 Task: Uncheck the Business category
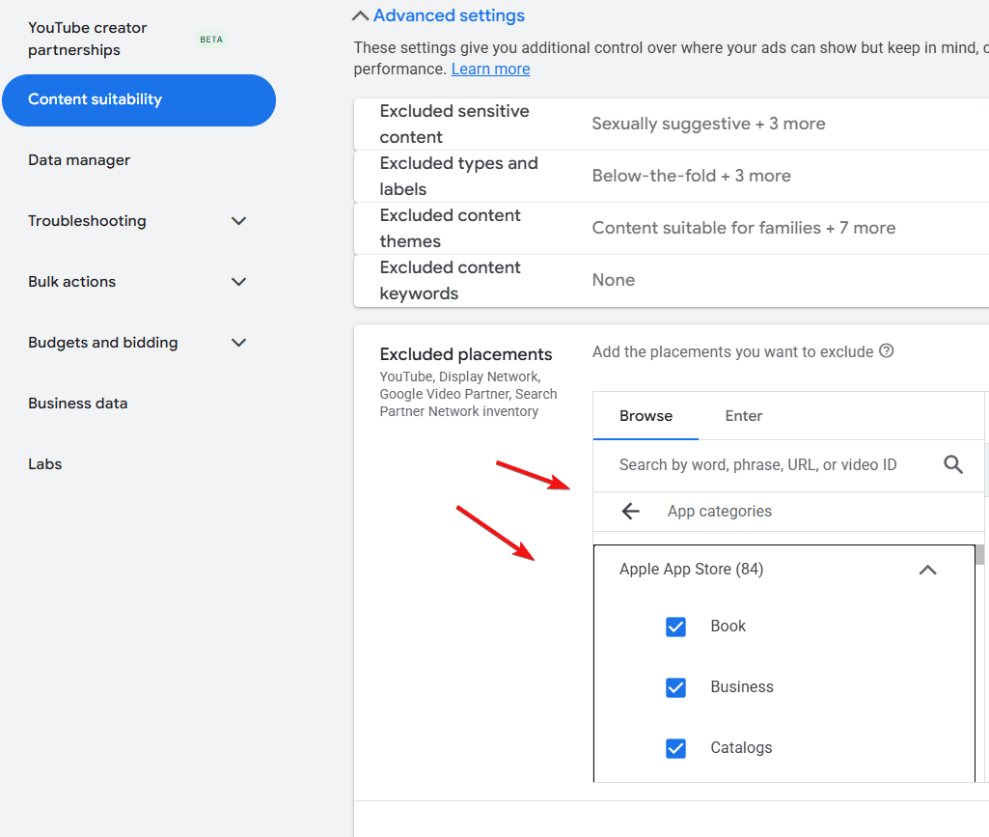[x=675, y=687]
